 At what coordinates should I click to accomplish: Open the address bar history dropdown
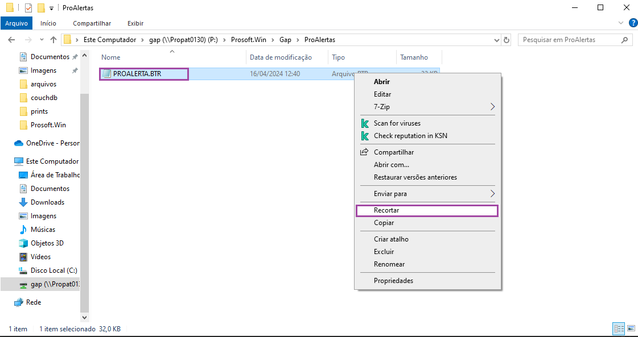coord(496,40)
